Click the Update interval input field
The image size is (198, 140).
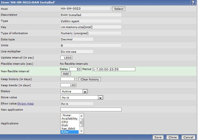tap(66, 58)
